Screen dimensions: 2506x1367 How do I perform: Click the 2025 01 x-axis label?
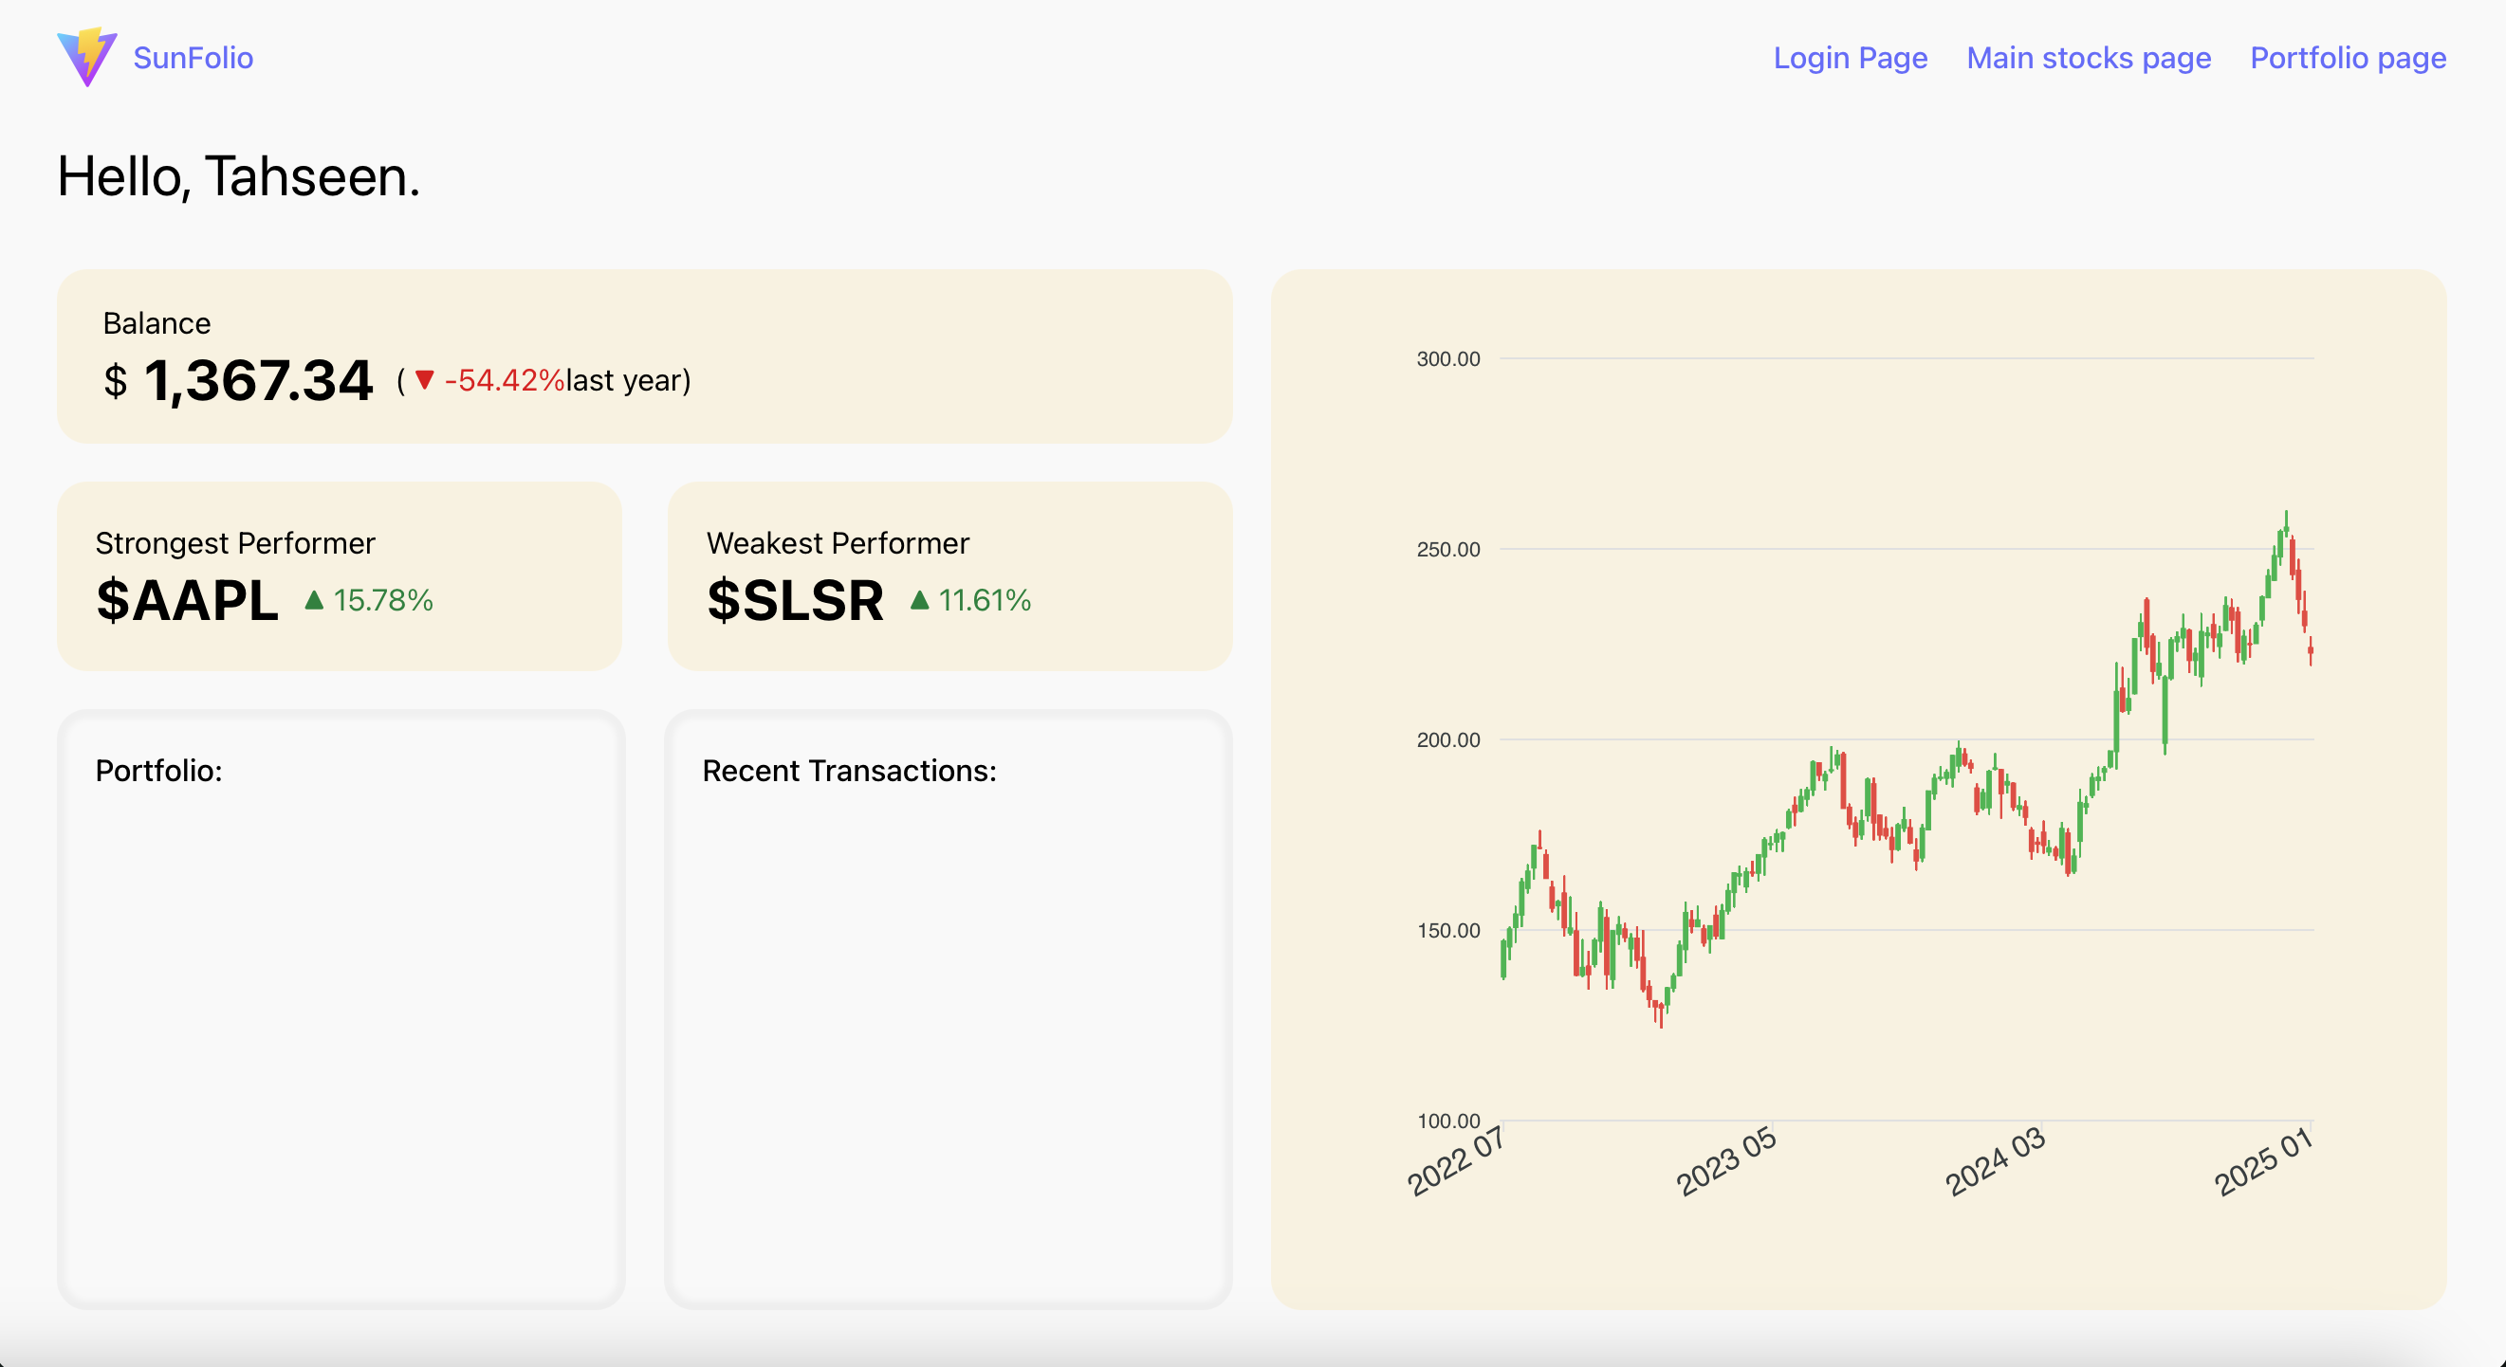click(x=2263, y=1161)
